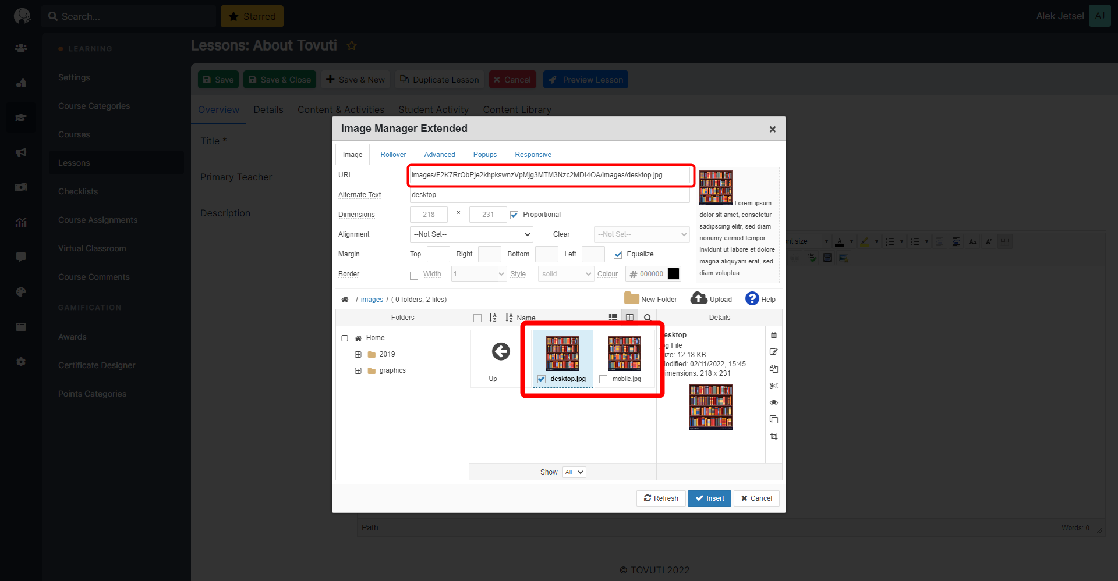Screen dimensions: 1118x581
Task: Toggle the Equalize margin checkbox
Action: click(618, 255)
